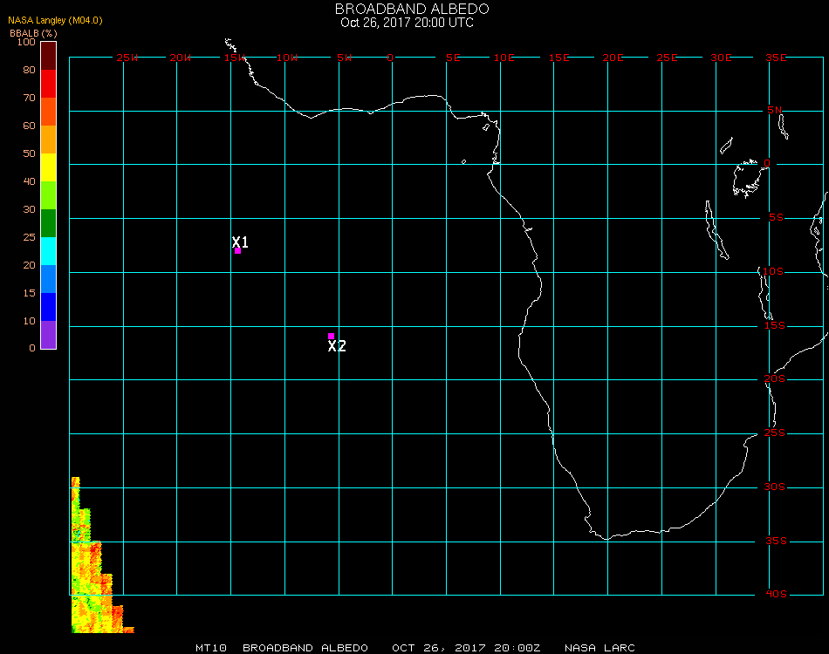Click the MT10 footer label
This screenshot has width=829, height=654.
pos(212,648)
